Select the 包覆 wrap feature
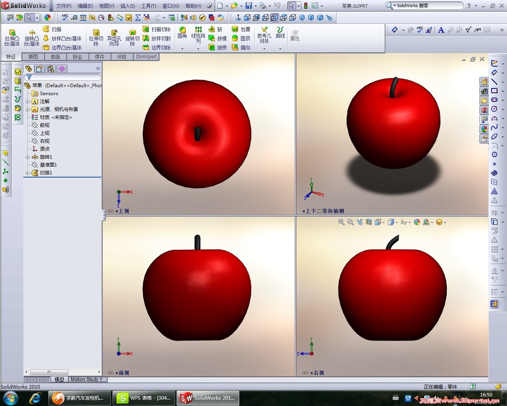507x406 pixels. [x=241, y=29]
